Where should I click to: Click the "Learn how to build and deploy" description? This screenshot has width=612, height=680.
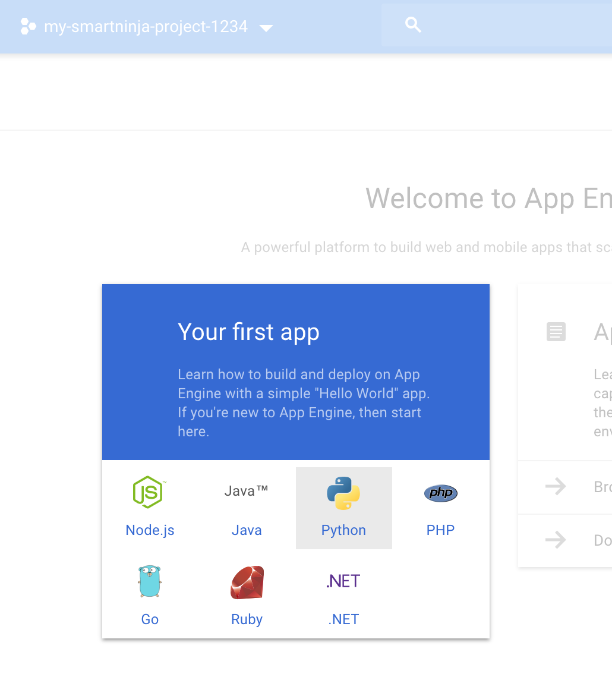[x=304, y=403]
